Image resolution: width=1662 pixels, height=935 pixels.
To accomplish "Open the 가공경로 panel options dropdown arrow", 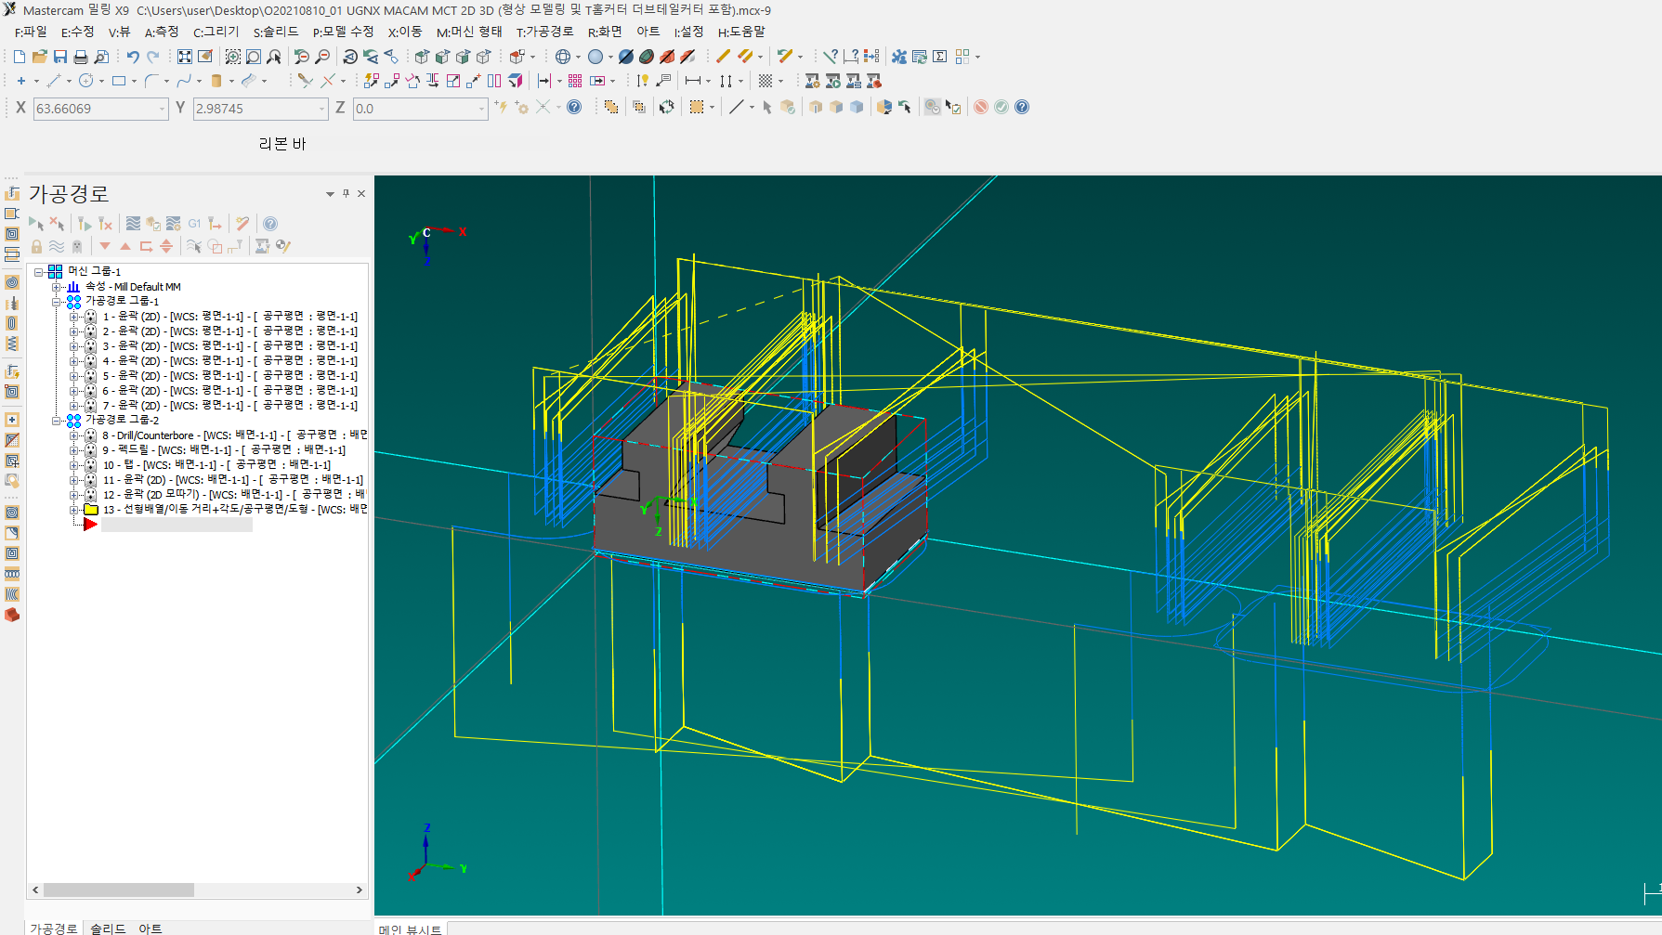I will tap(330, 194).
